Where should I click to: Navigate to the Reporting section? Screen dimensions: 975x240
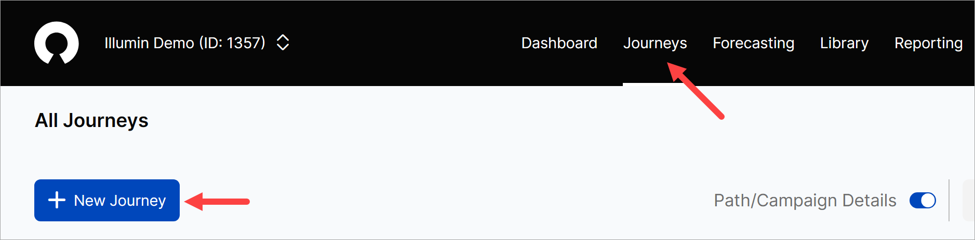(928, 43)
